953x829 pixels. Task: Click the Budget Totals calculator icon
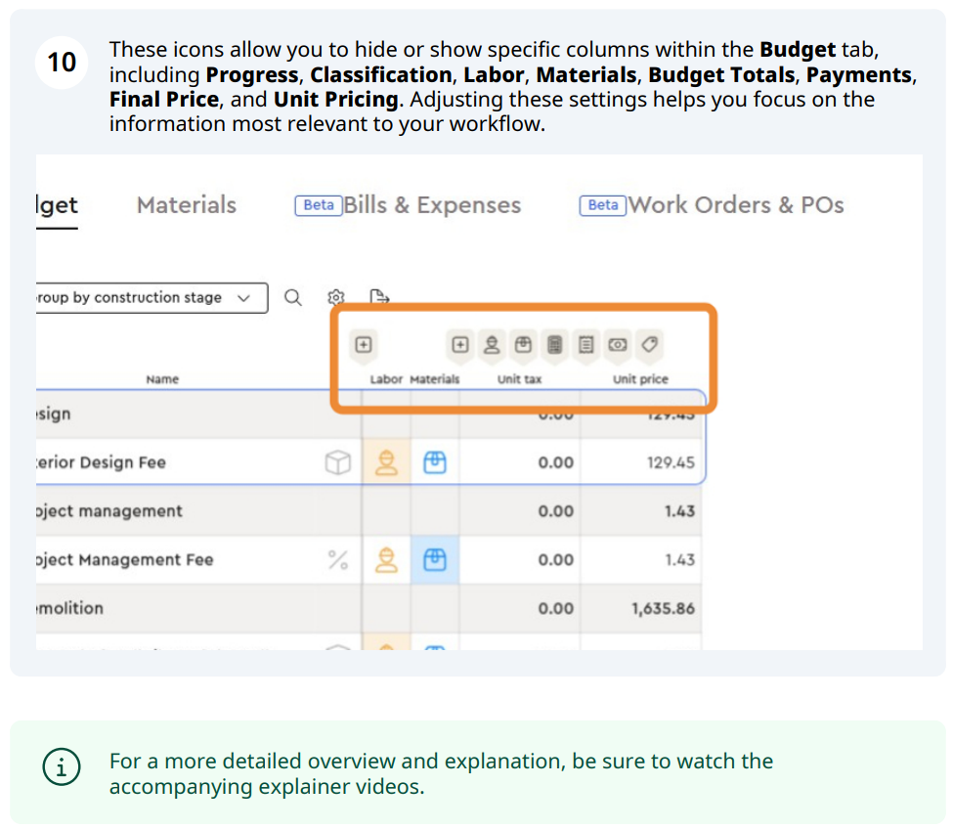point(554,344)
